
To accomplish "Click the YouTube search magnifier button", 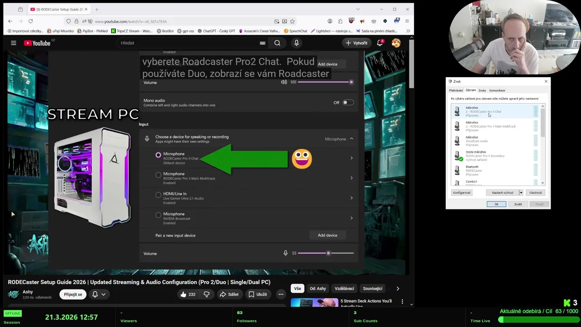I will [x=277, y=43].
